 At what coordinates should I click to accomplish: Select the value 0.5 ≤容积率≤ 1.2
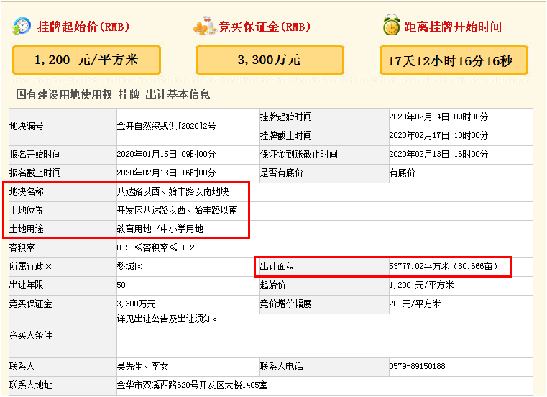pos(155,248)
